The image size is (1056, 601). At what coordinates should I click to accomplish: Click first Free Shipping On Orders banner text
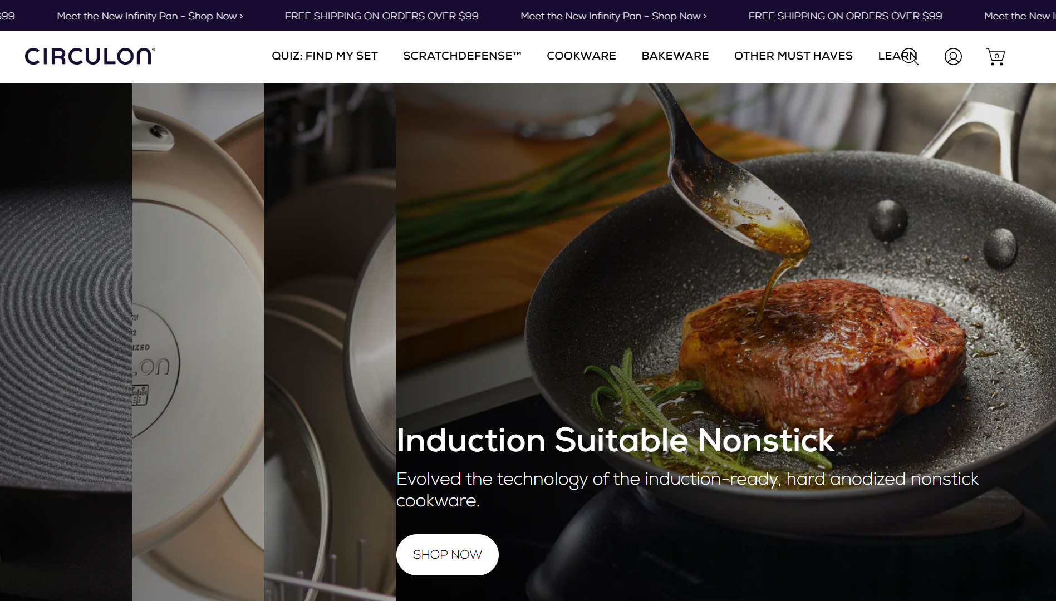coord(381,16)
